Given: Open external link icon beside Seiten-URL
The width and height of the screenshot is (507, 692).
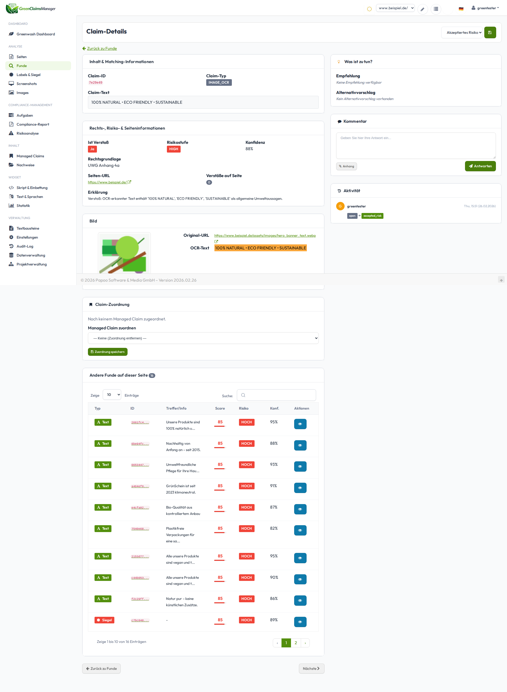Looking at the screenshot, I should [129, 182].
